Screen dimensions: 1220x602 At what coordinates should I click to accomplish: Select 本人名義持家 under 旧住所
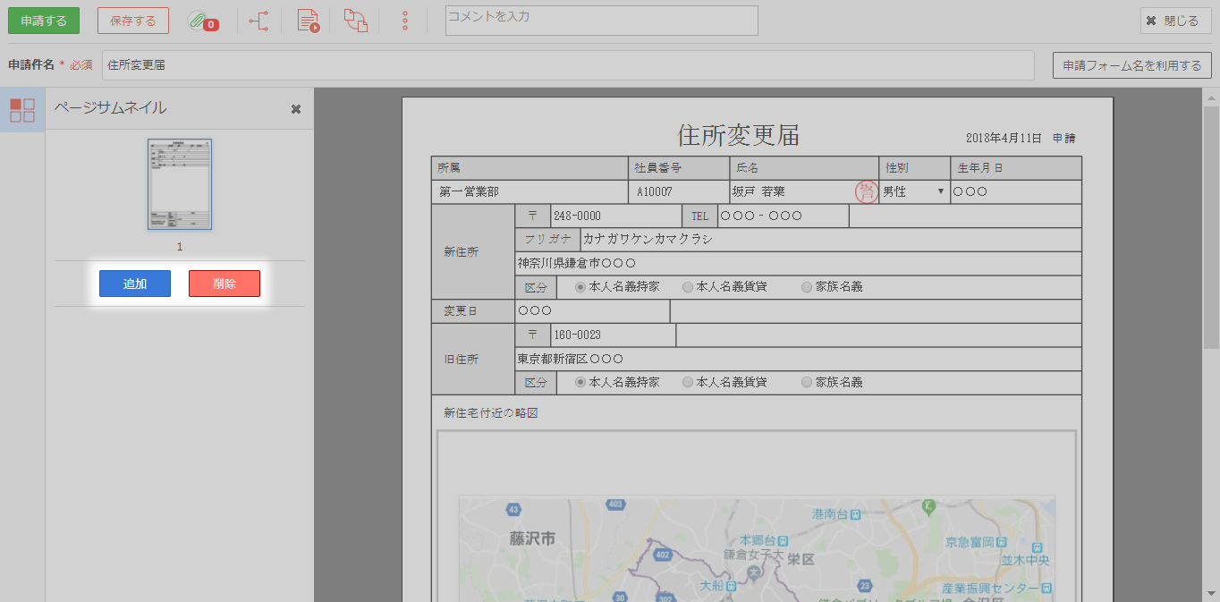(580, 382)
